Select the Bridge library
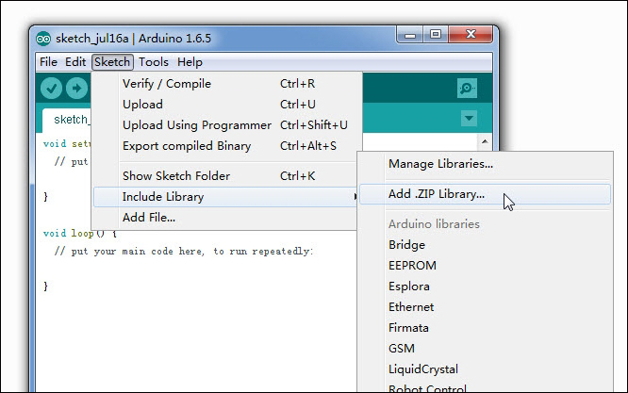Image resolution: width=628 pixels, height=393 pixels. pyautogui.click(x=485, y=245)
